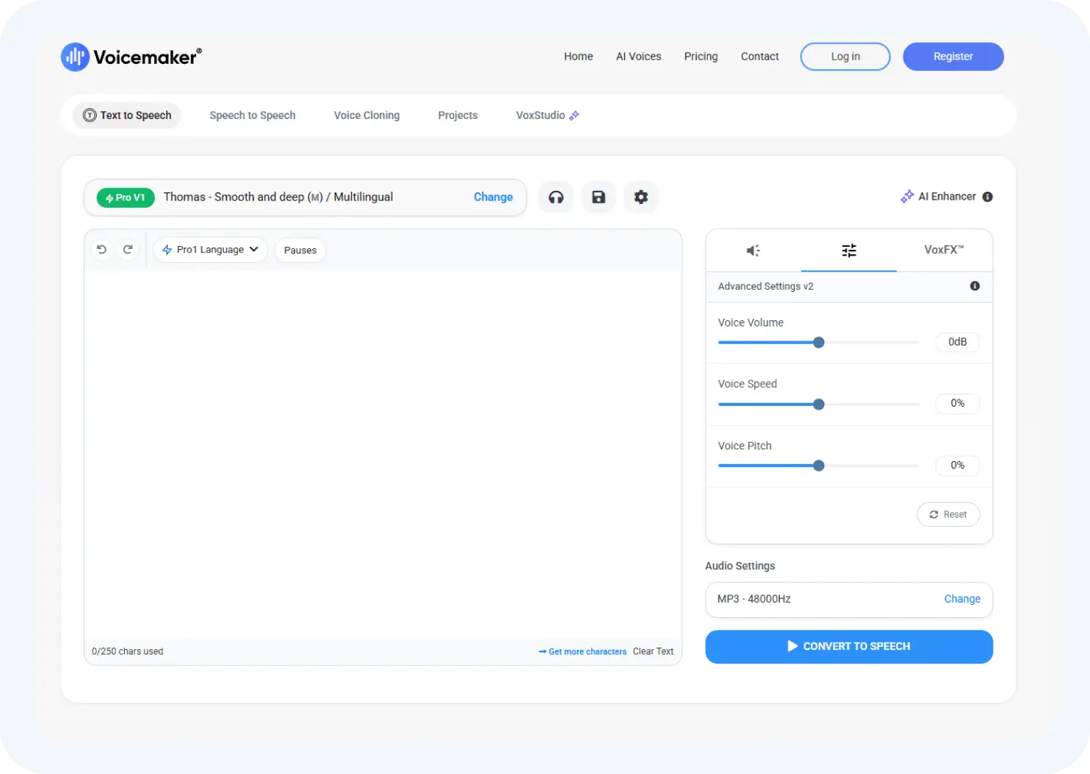This screenshot has width=1090, height=774.
Task: Select Voice Cloning from the navigation
Action: [366, 115]
